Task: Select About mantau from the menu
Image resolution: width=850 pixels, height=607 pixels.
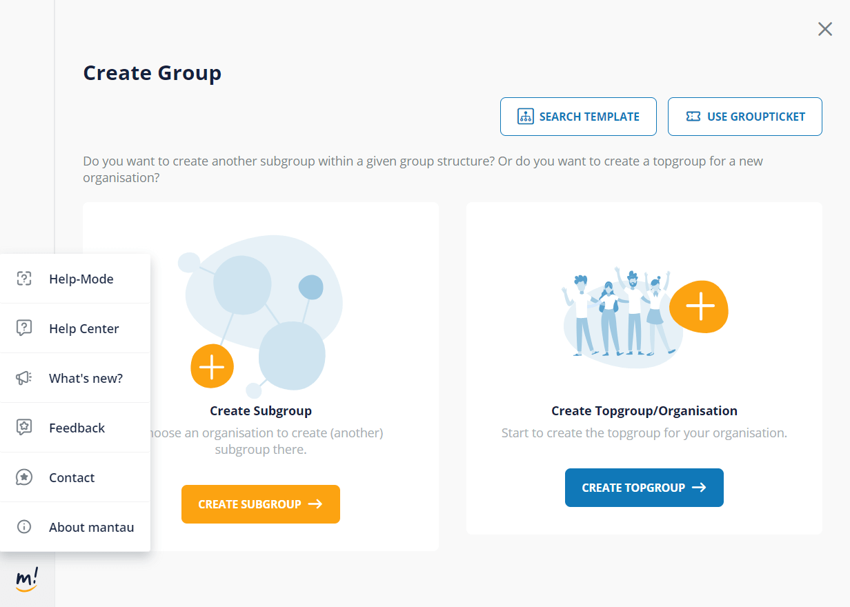Action: [x=91, y=527]
